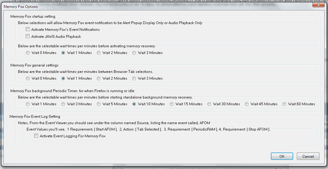
Task: Select Wait 0 Minutes for Browser Tab selections
Action: tap(28, 78)
